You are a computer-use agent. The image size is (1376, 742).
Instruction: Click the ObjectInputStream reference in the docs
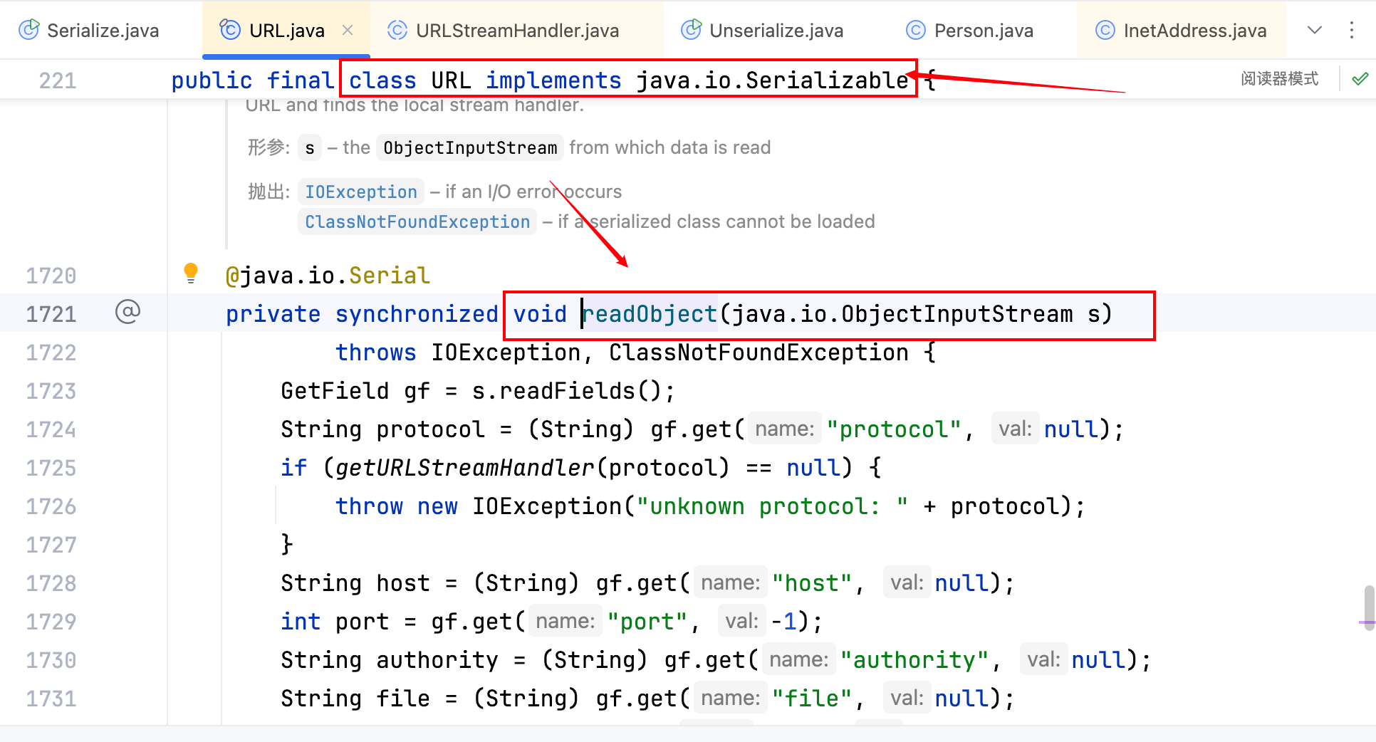tap(470, 147)
